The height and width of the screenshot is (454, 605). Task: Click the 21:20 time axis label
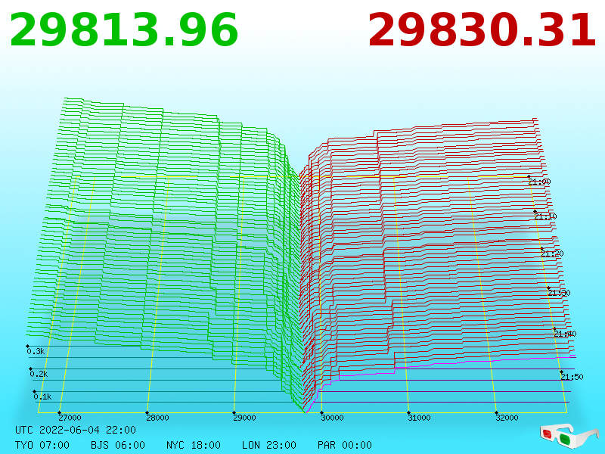552,253
